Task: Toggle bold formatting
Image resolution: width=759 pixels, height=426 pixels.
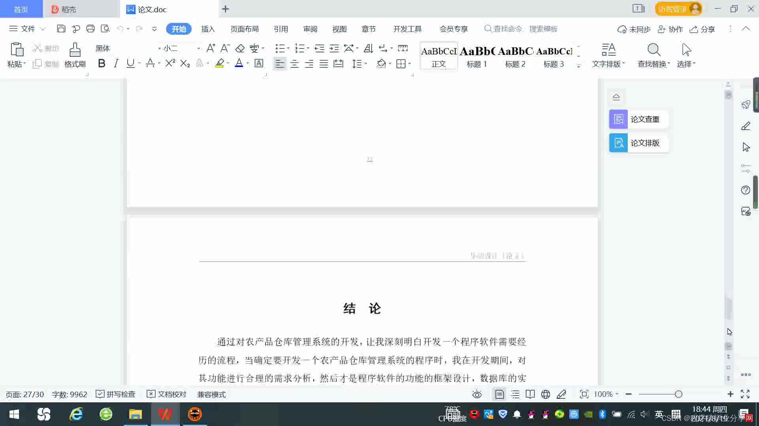Action: 102,64
